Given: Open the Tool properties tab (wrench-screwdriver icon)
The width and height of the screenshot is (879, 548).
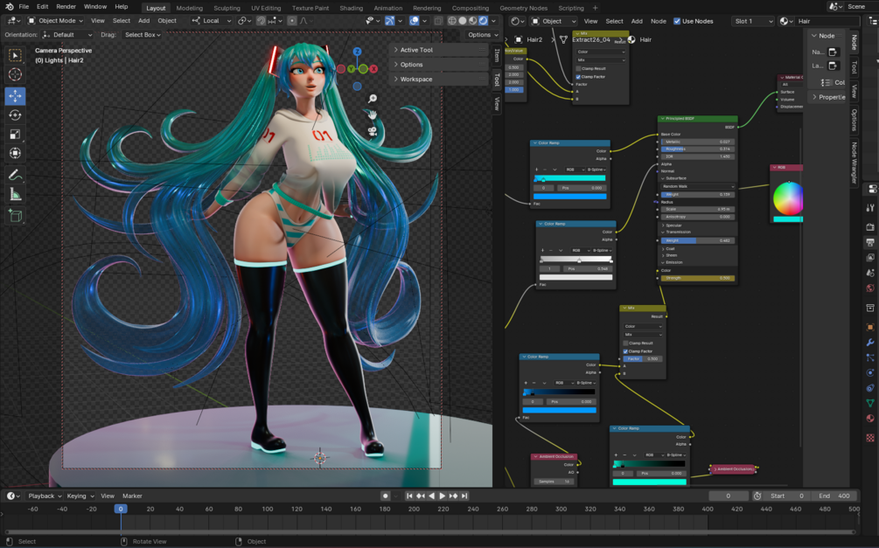Looking at the screenshot, I should click(870, 208).
